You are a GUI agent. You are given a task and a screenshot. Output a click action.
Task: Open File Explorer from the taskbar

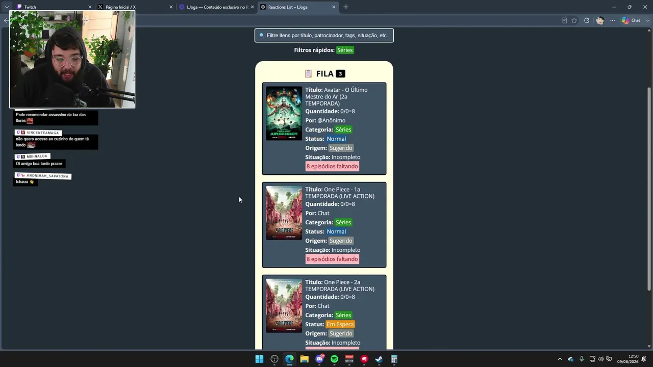point(305,359)
